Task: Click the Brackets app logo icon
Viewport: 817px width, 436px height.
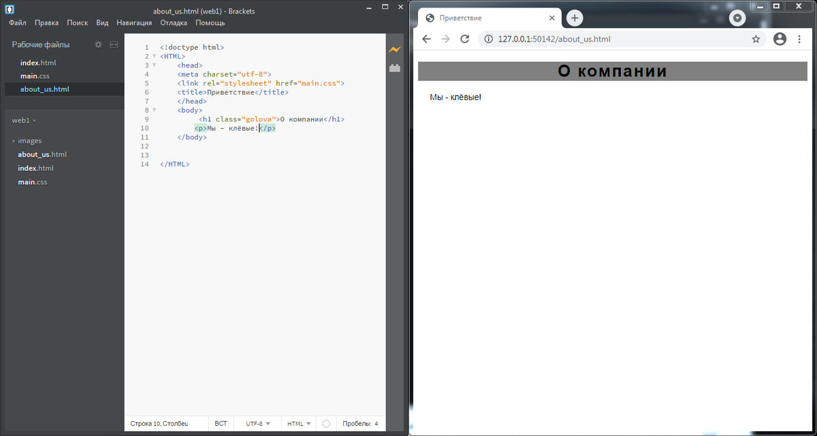Action: [x=10, y=10]
